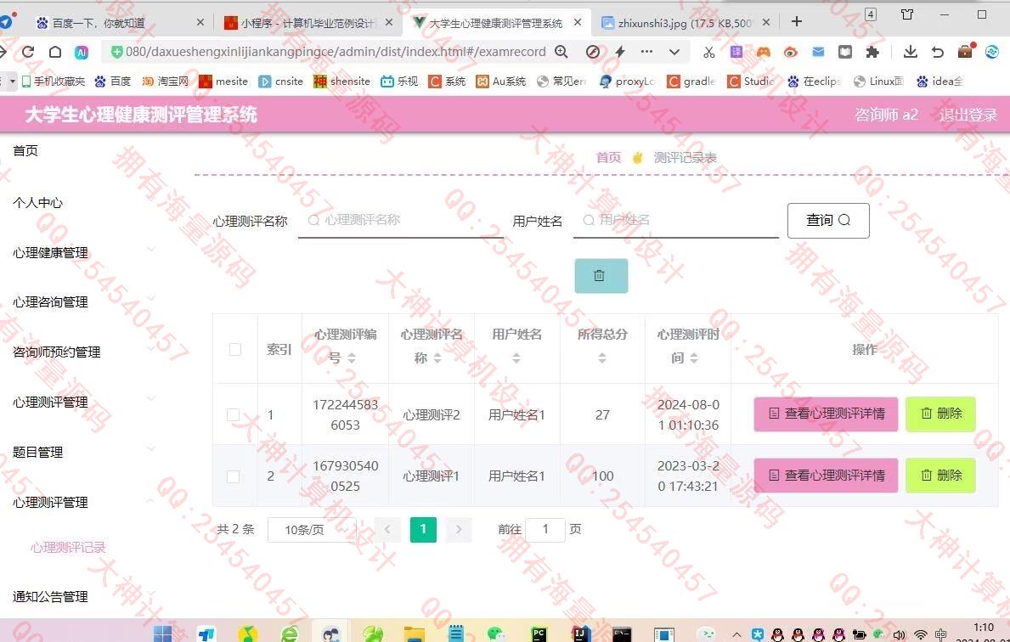The image size is (1010, 642).
Task: Close the 大学生心理健康测评管理系统 tab
Action: pos(578,23)
